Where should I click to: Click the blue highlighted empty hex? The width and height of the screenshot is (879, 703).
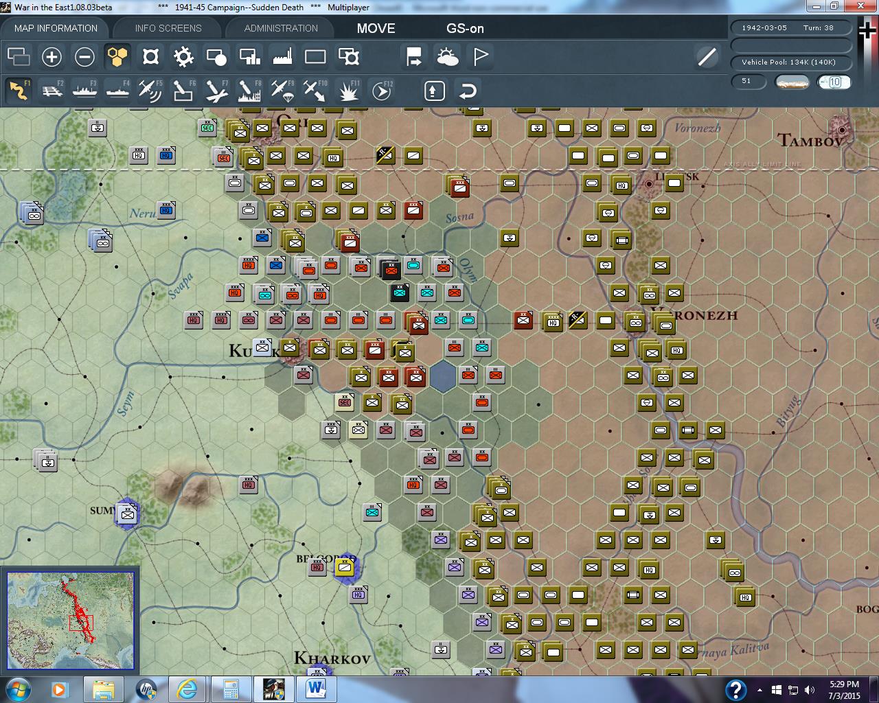point(443,376)
